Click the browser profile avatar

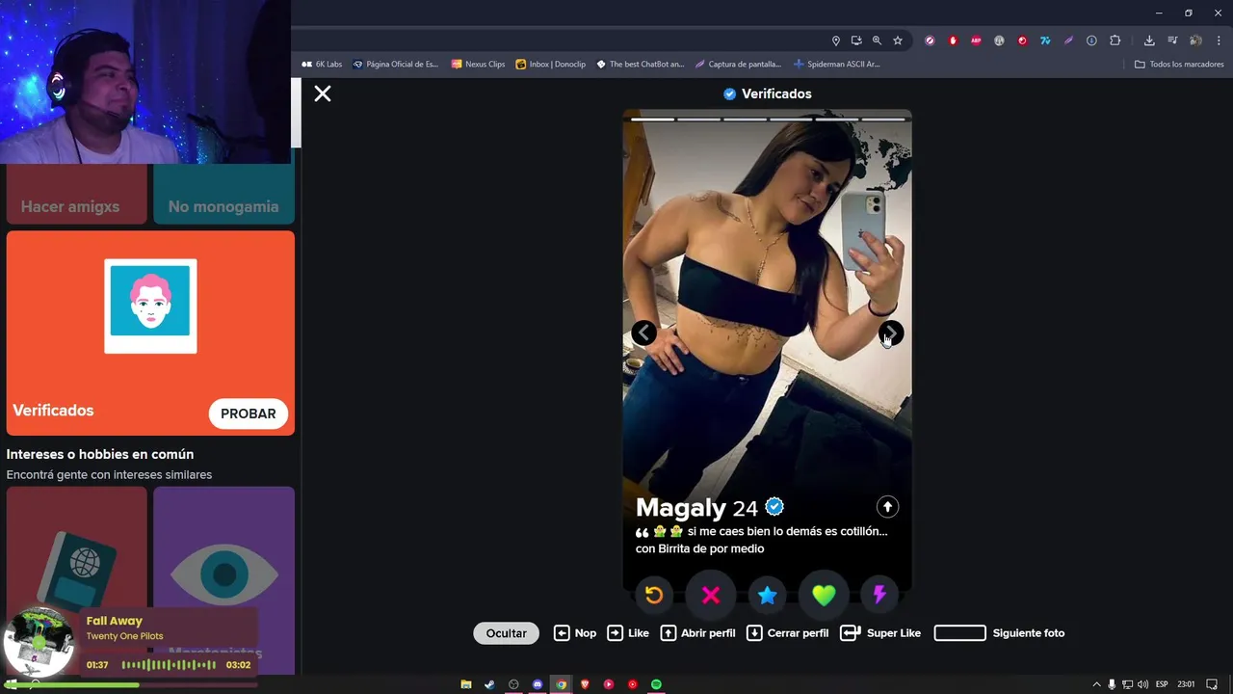(1195, 40)
